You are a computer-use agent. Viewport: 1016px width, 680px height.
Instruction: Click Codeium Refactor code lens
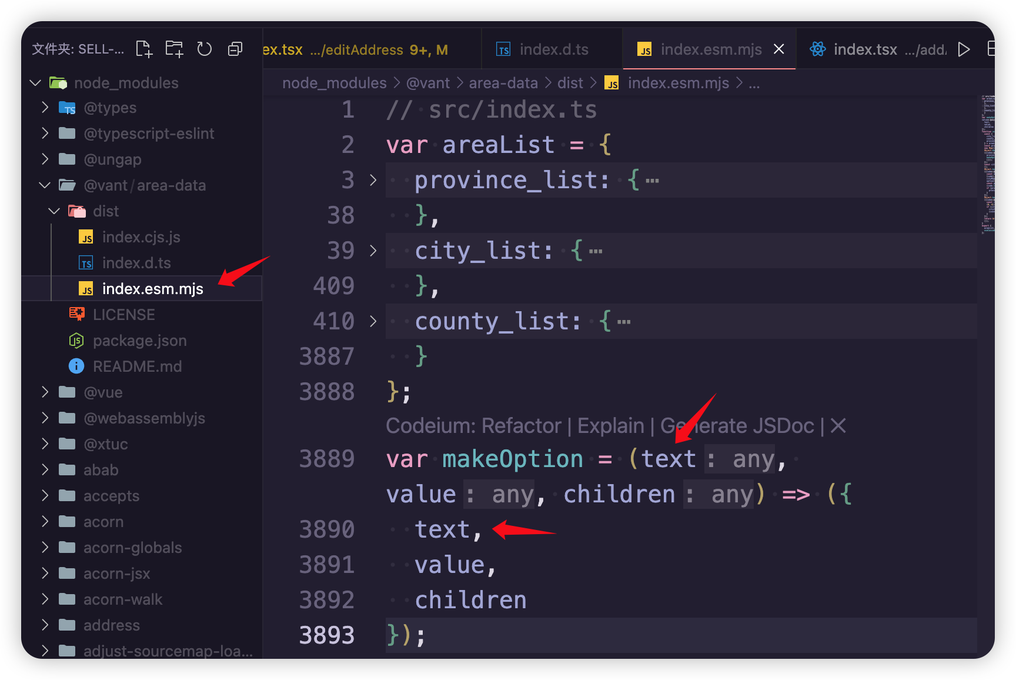point(522,425)
